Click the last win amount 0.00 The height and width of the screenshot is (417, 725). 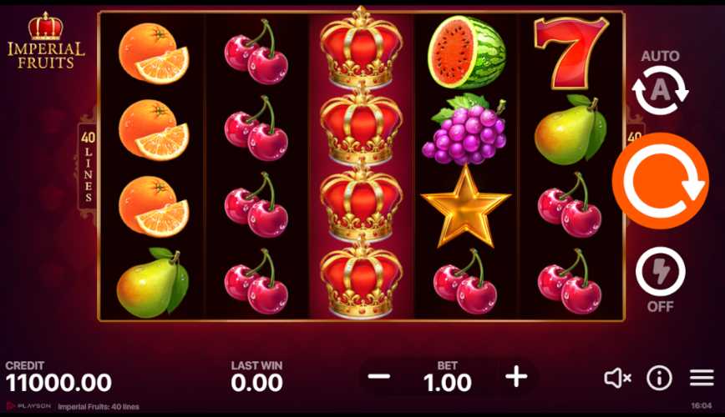[x=256, y=383]
